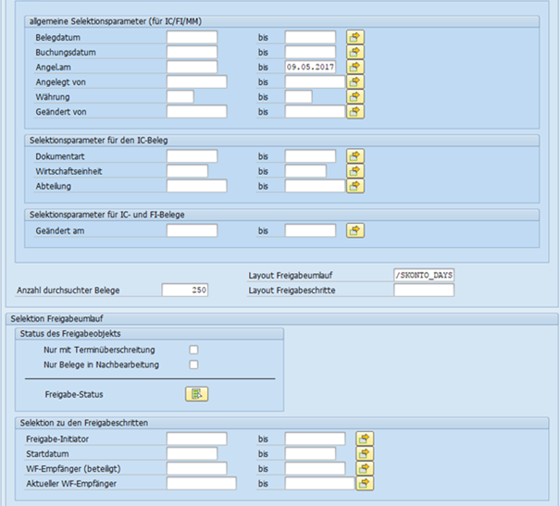Tick Nur Belege in Nachbearbeitung checkbox
560x506 pixels.
193,364
